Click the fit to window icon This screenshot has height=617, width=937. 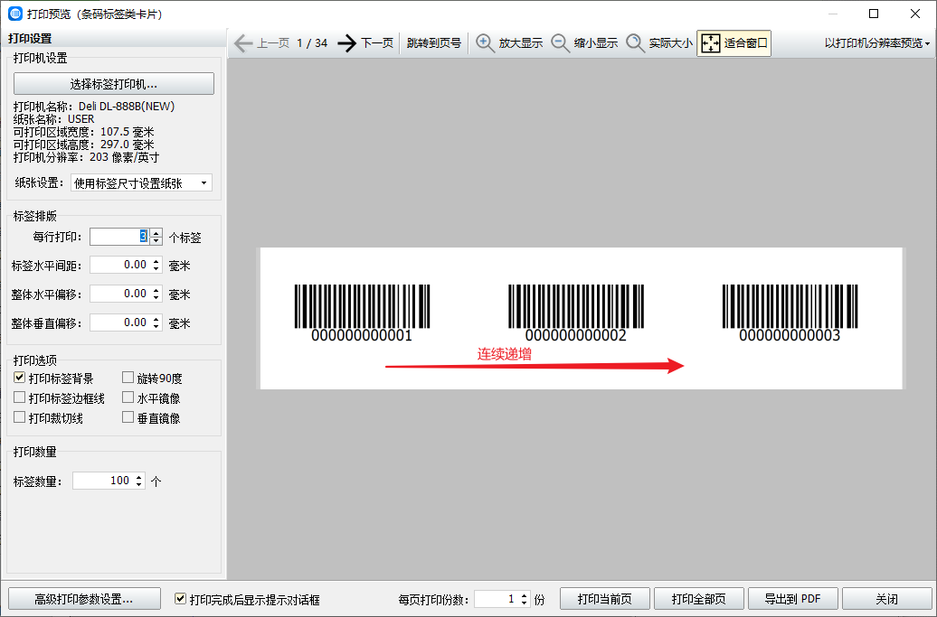(x=711, y=43)
